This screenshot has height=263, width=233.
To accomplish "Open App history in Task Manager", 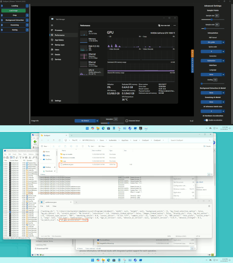I will tap(59, 40).
